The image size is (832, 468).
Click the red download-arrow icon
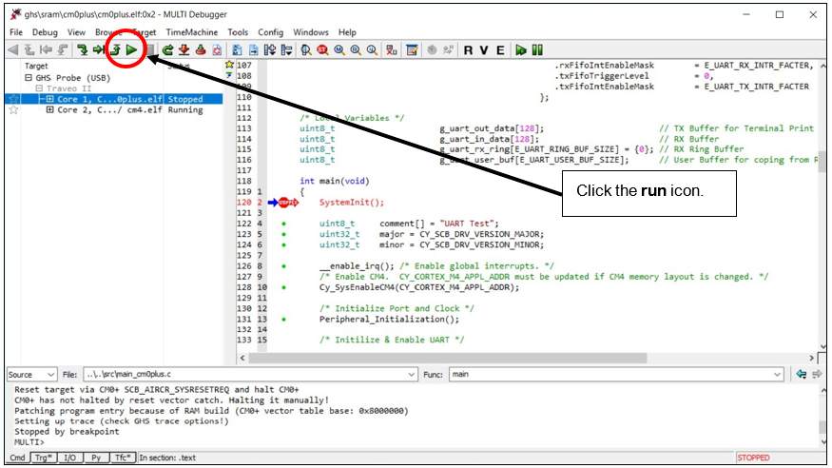[184, 49]
